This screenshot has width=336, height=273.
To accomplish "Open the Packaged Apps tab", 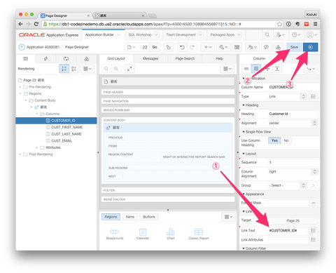I will pyautogui.click(x=222, y=34).
